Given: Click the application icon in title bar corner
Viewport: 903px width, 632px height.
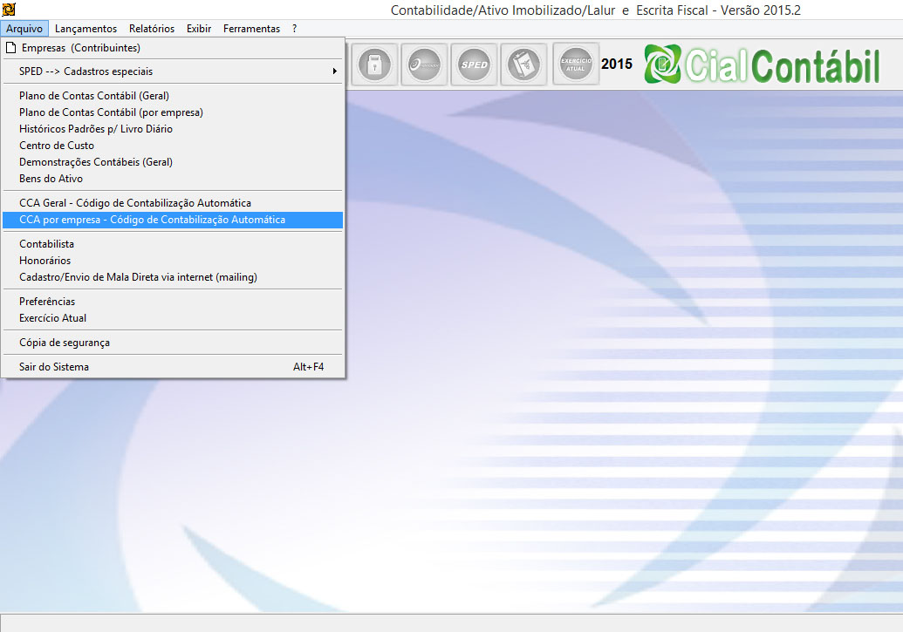Looking at the screenshot, I should click(9, 10).
